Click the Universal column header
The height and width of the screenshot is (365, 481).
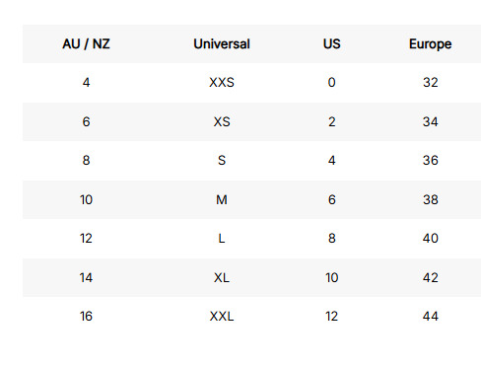click(x=222, y=43)
